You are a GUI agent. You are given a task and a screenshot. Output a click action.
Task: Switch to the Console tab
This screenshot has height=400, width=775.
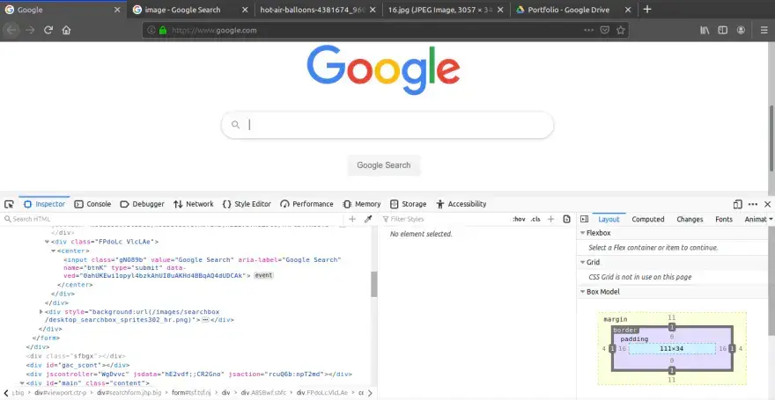(92, 204)
